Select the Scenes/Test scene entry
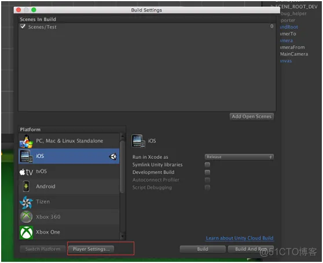Image resolution: width=323 pixels, height=263 pixels. pos(42,27)
